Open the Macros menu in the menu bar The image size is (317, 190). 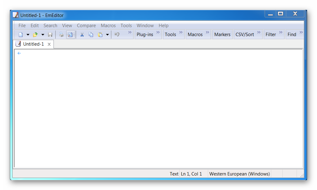coord(108,26)
